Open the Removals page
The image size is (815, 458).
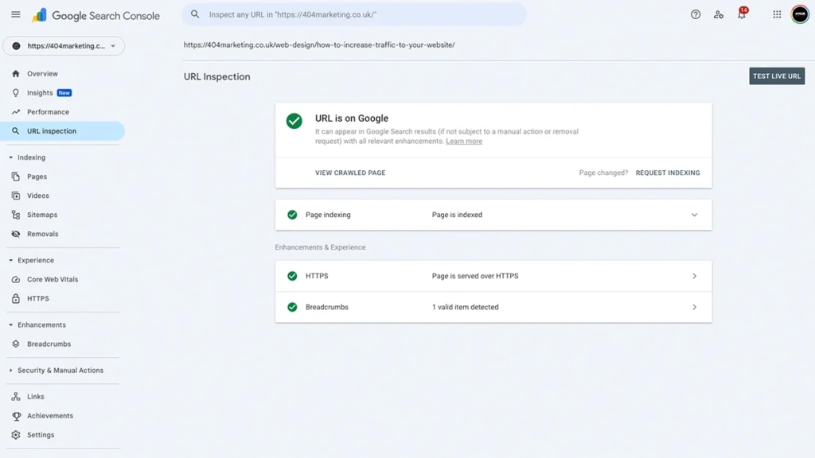(x=42, y=234)
